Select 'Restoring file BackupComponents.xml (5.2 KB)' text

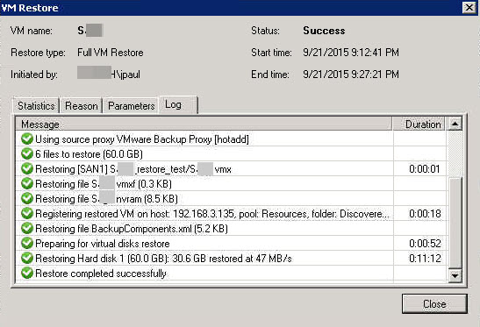[132, 229]
